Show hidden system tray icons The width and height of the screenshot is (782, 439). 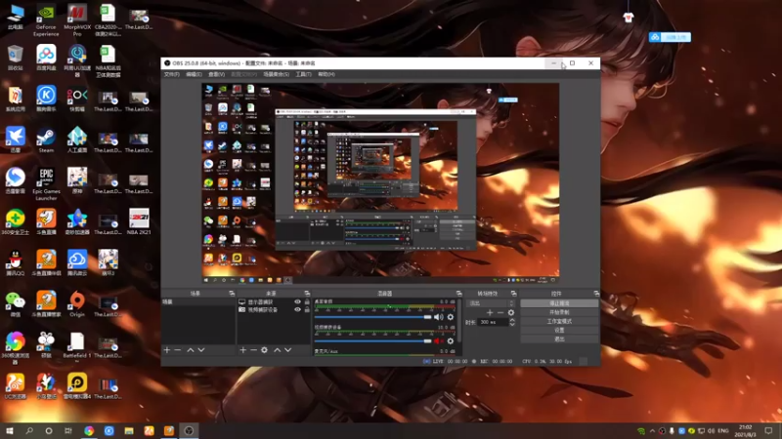(x=652, y=430)
